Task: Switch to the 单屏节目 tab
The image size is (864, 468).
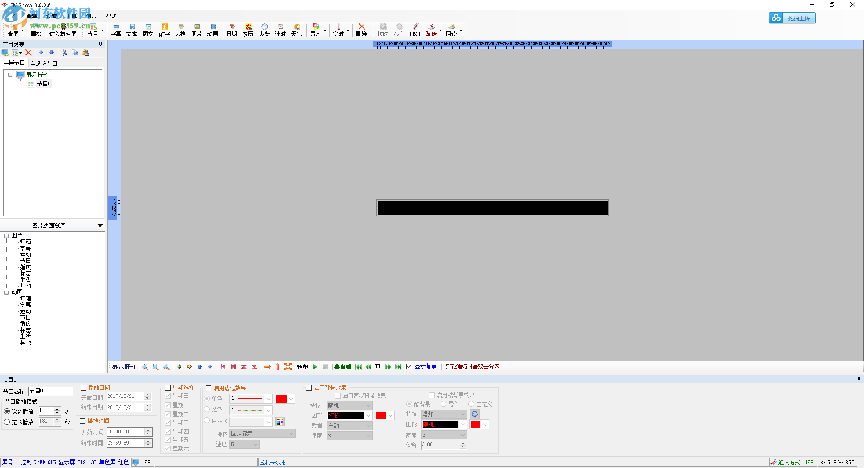Action: (14, 63)
